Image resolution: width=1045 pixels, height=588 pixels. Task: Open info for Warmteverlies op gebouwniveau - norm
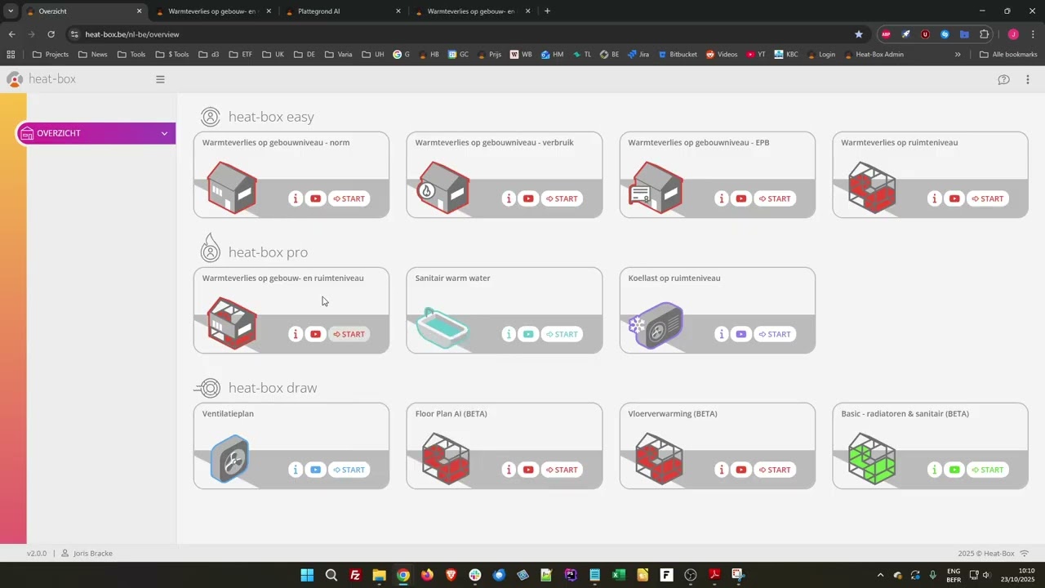click(296, 198)
